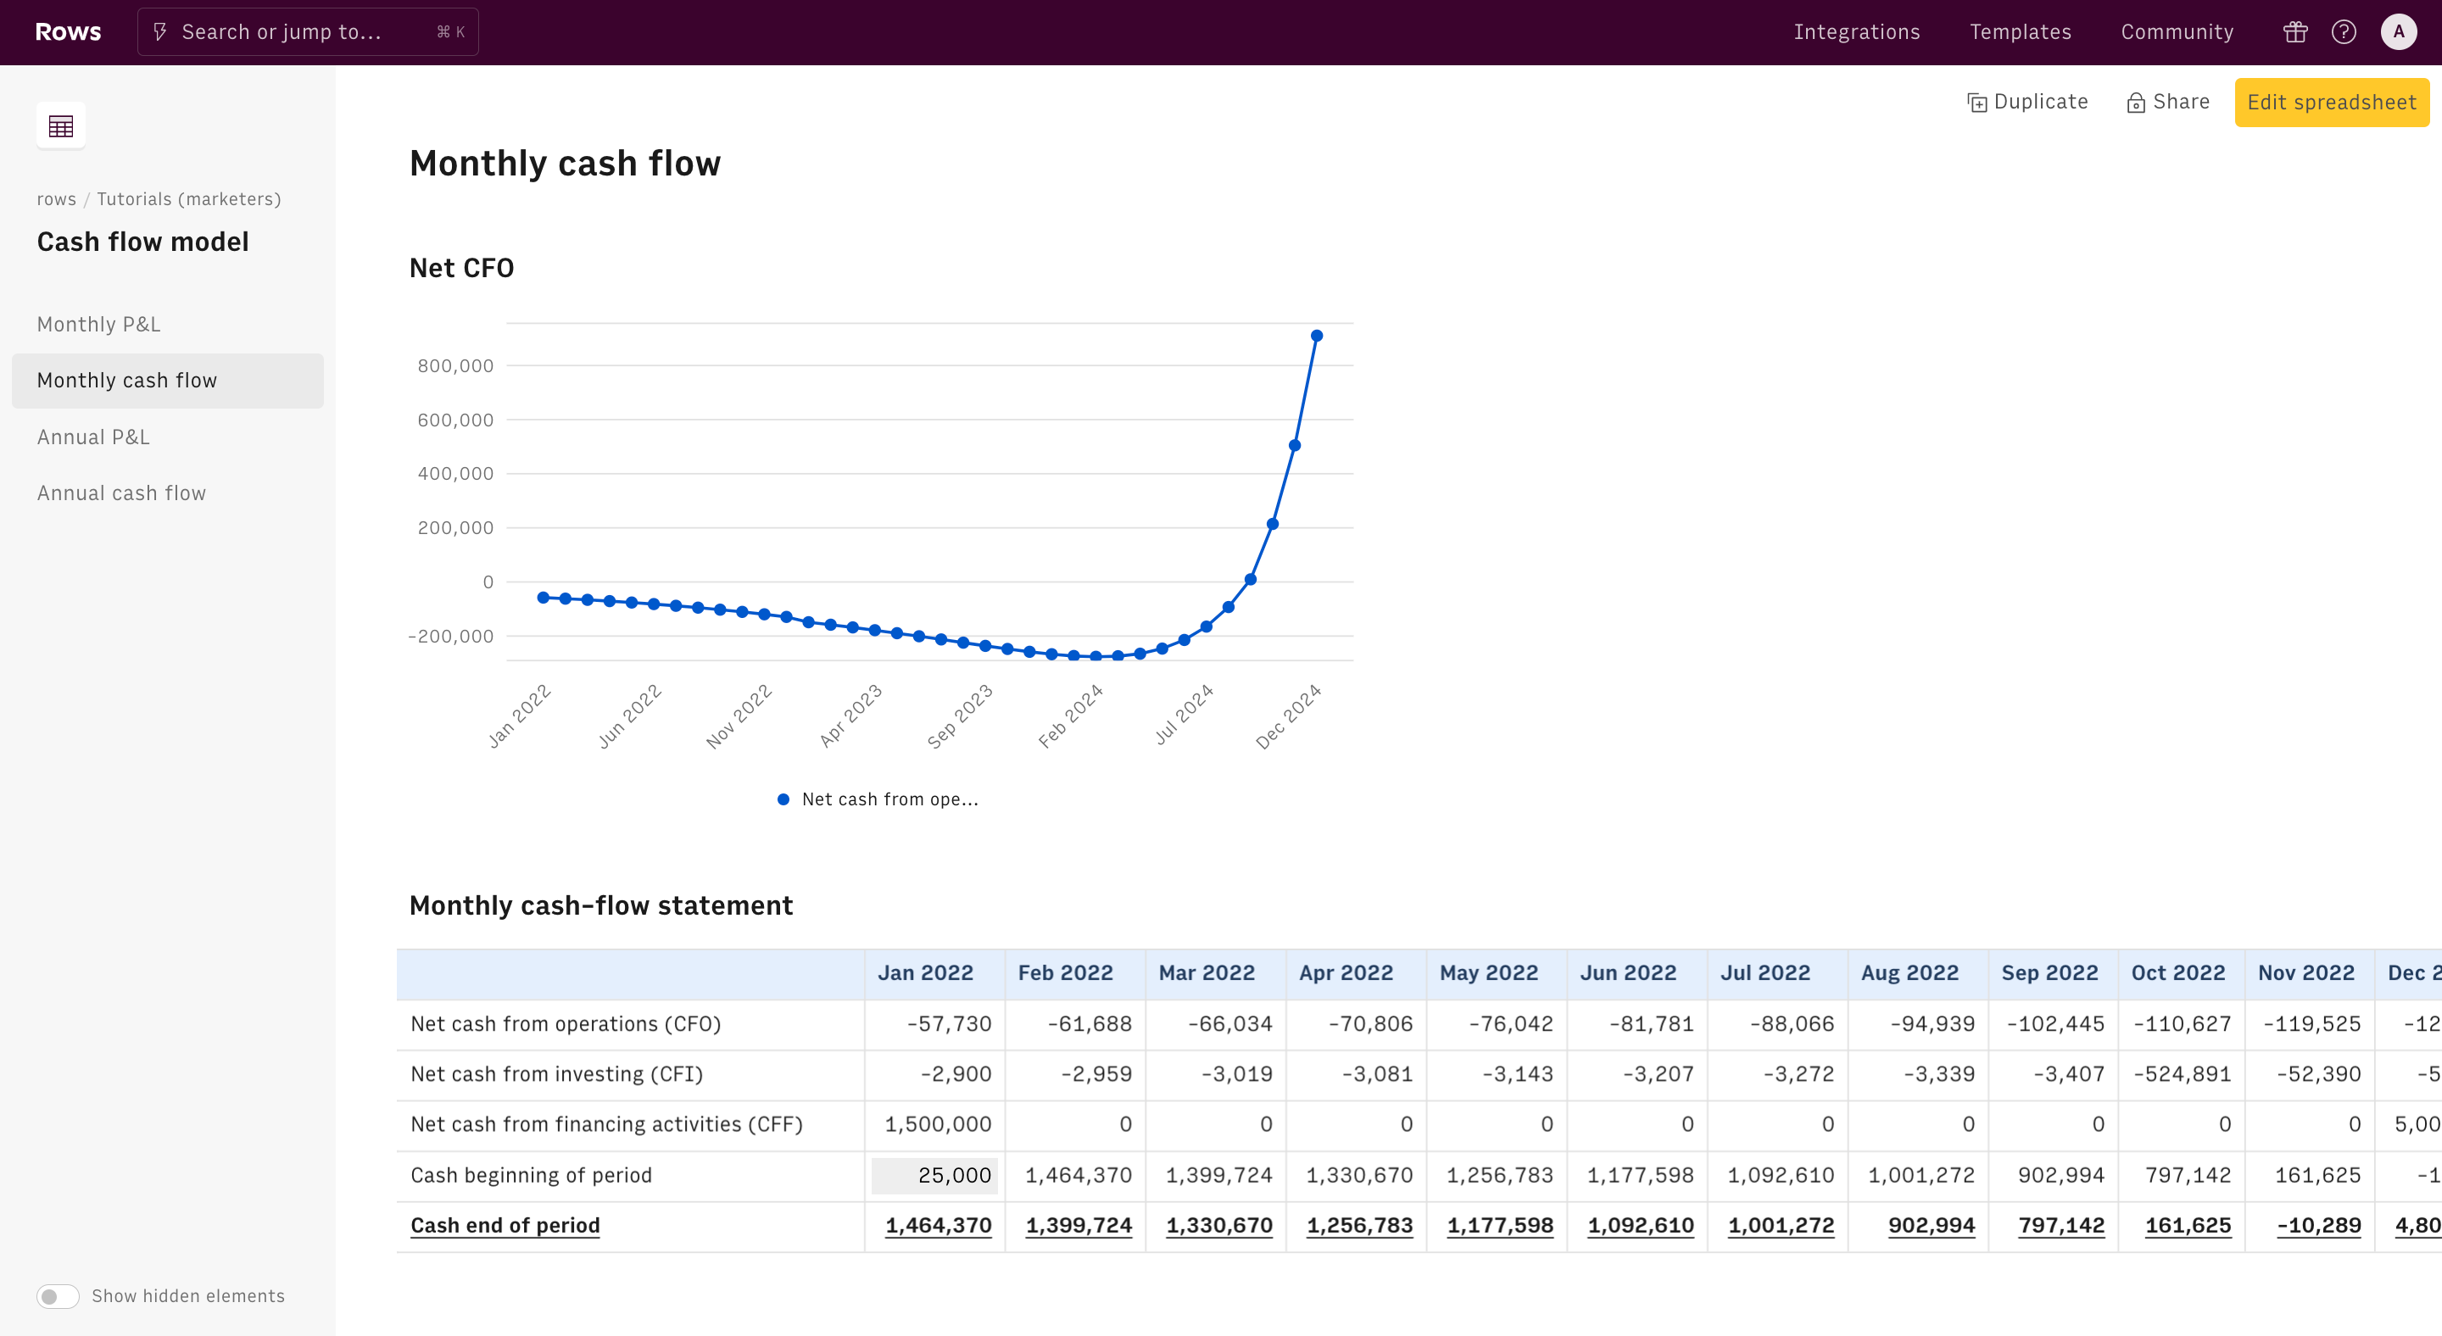The width and height of the screenshot is (2442, 1336).
Task: Open the help question mark icon
Action: point(2344,32)
